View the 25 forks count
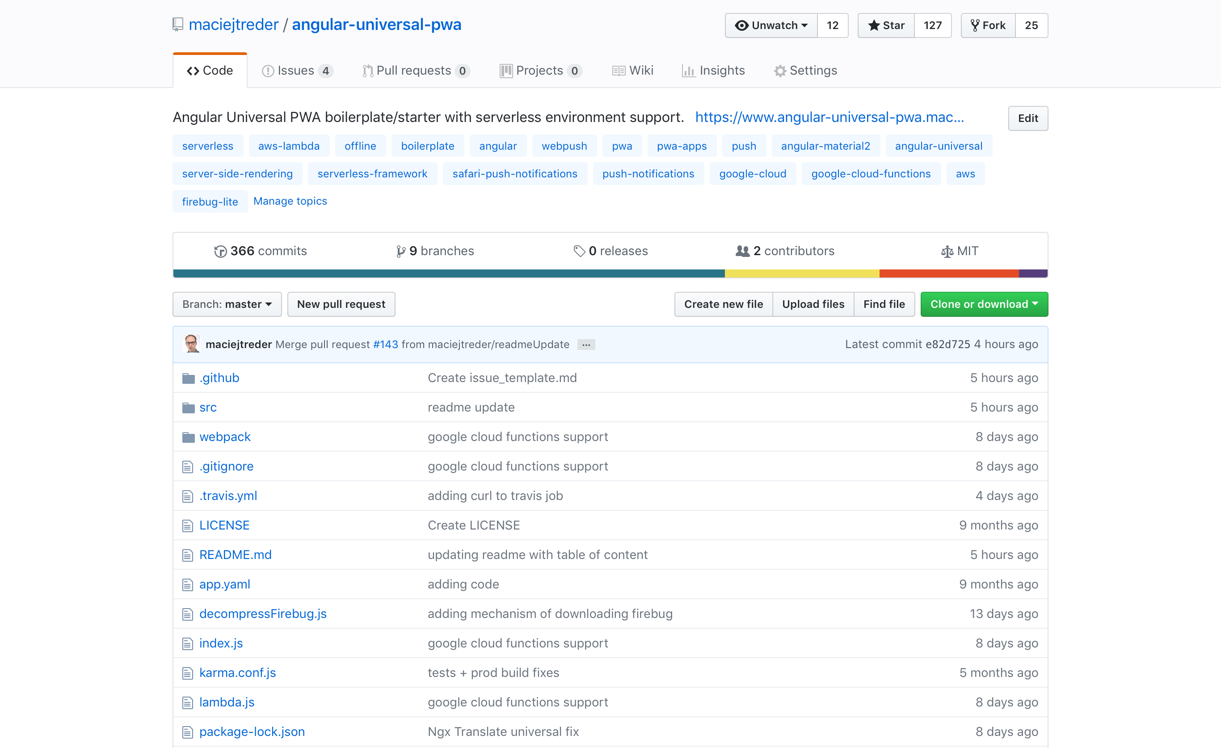 1031,25
